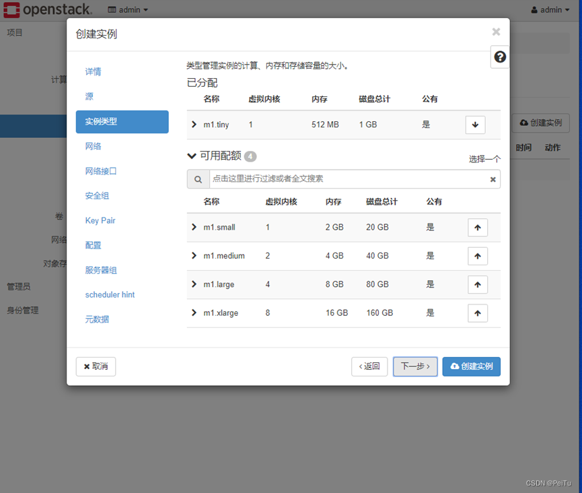Screen dimensions: 582x493
Task: Allocate m1.xlarge using the up arrow
Action: coord(478,313)
